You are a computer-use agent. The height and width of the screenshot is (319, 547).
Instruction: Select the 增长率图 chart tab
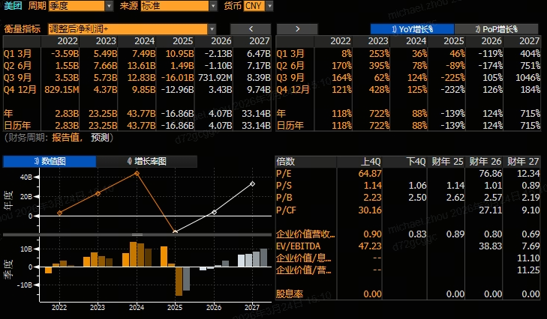tap(146, 161)
